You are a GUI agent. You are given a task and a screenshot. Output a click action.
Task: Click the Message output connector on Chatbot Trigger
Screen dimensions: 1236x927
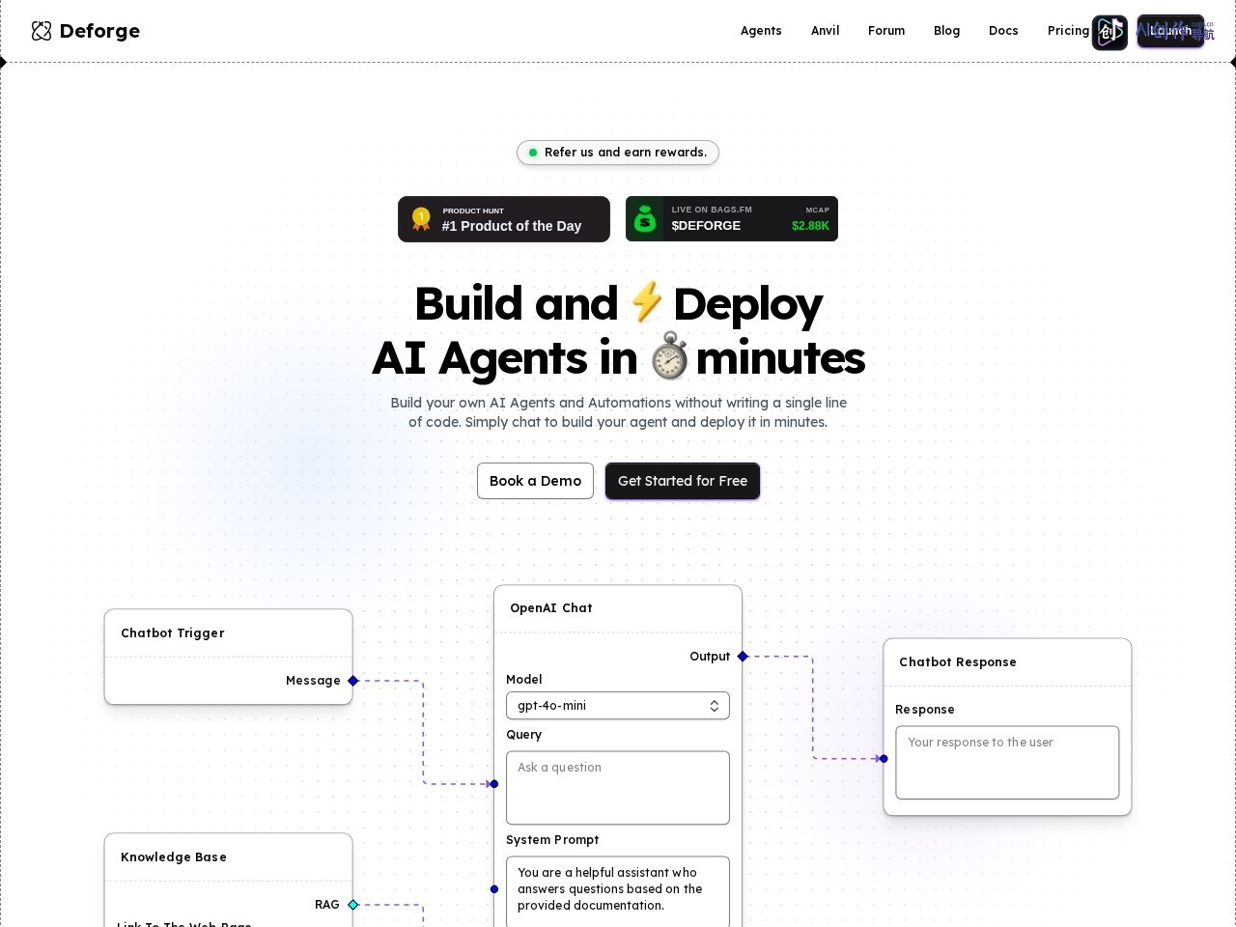click(353, 681)
